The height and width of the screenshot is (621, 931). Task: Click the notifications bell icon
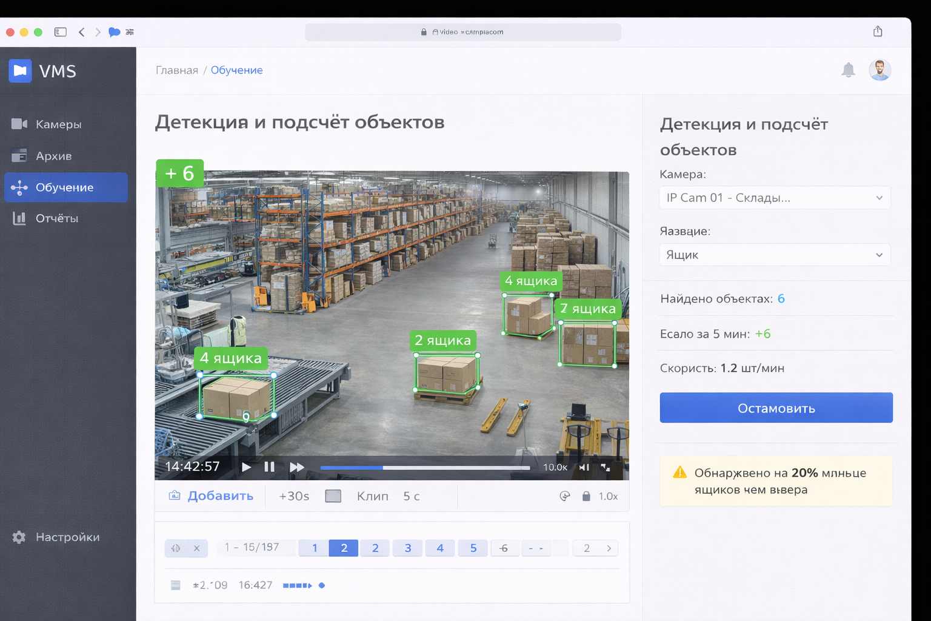(848, 70)
